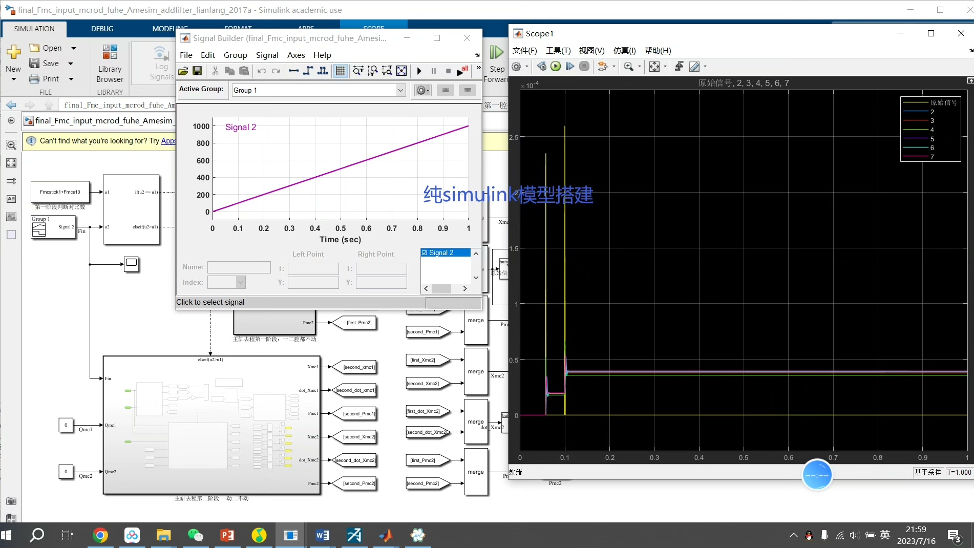Open Axes menu in Signal Builder

(296, 55)
